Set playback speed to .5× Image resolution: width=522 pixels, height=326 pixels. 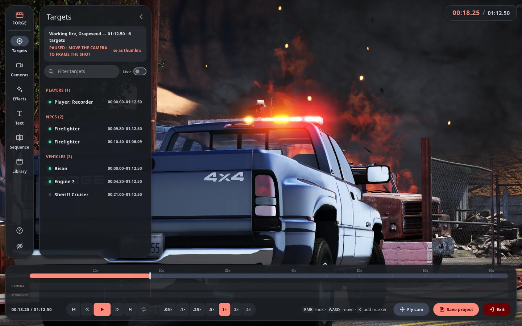coord(212,309)
